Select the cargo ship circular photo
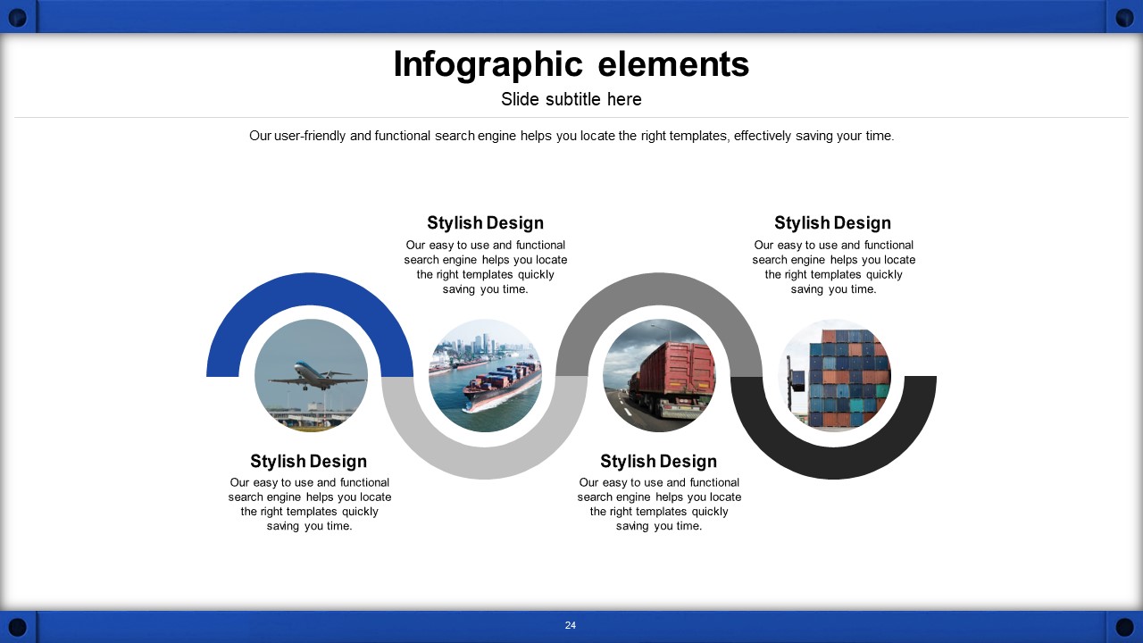 [485, 376]
